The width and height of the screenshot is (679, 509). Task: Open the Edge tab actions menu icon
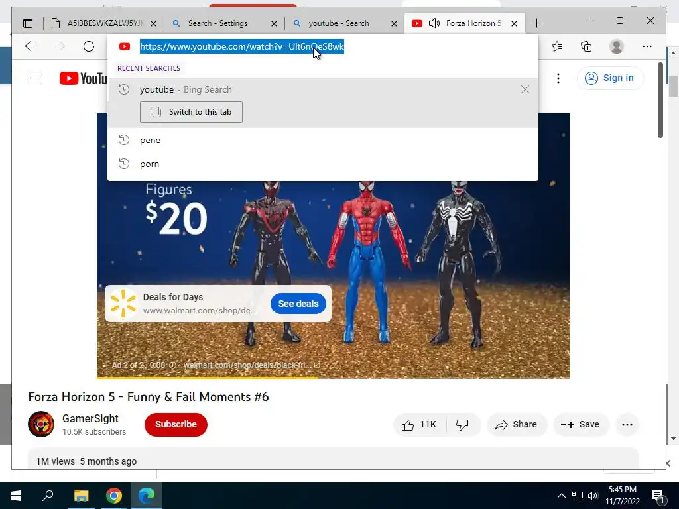(x=28, y=23)
